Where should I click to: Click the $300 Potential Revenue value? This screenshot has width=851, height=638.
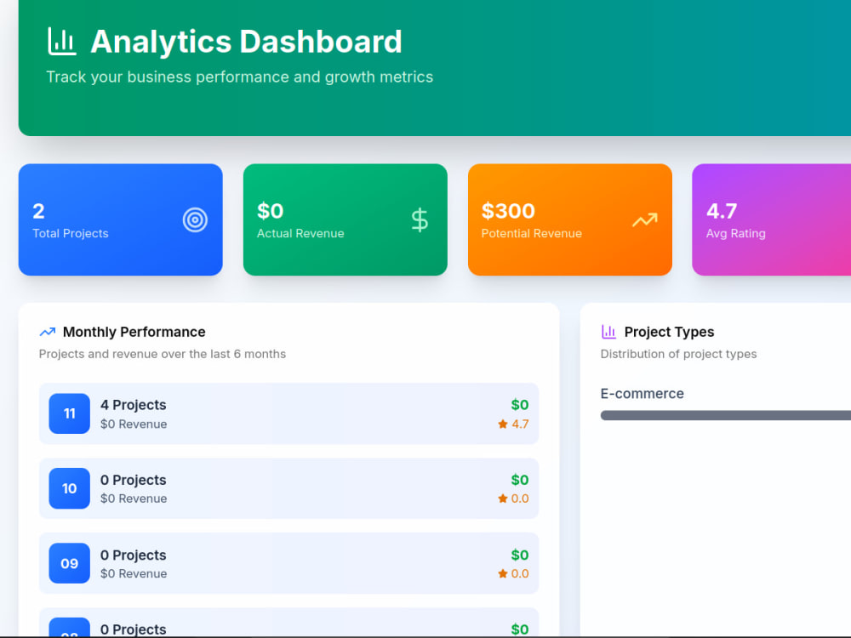tap(508, 211)
